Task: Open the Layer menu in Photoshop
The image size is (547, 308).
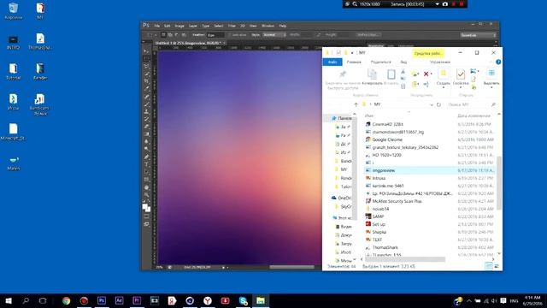Action: [193, 26]
